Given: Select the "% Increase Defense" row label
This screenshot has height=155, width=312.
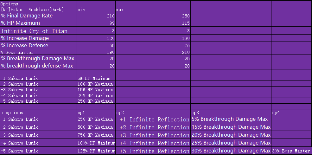Looking at the screenshot, I should (x=25, y=45).
